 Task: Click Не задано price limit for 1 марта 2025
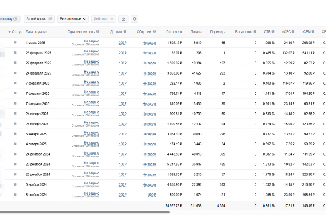pos(92,41)
